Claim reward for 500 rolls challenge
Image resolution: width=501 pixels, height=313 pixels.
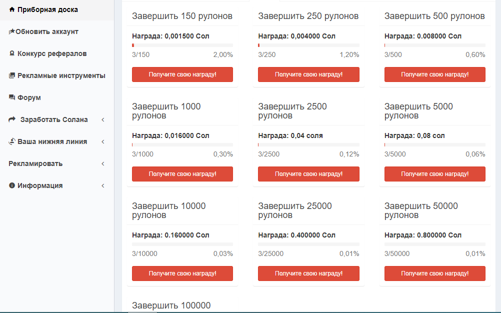[x=435, y=74]
